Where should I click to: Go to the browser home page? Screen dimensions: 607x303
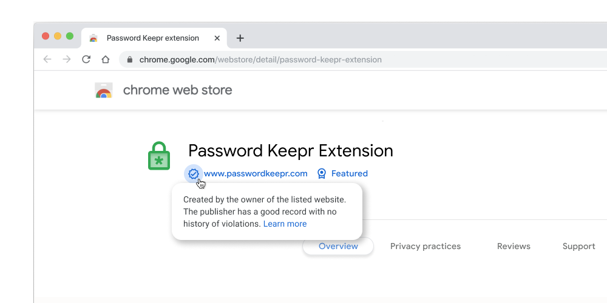tap(106, 59)
